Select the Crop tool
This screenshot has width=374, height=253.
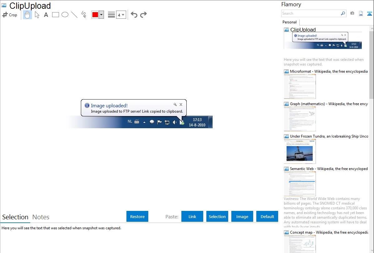pos(10,15)
